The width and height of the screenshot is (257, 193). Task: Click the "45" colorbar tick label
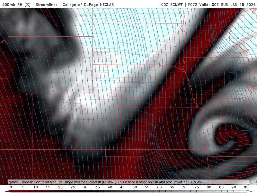122,187
